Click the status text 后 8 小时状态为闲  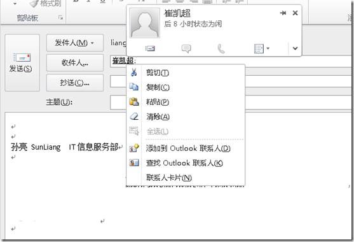tap(193, 24)
